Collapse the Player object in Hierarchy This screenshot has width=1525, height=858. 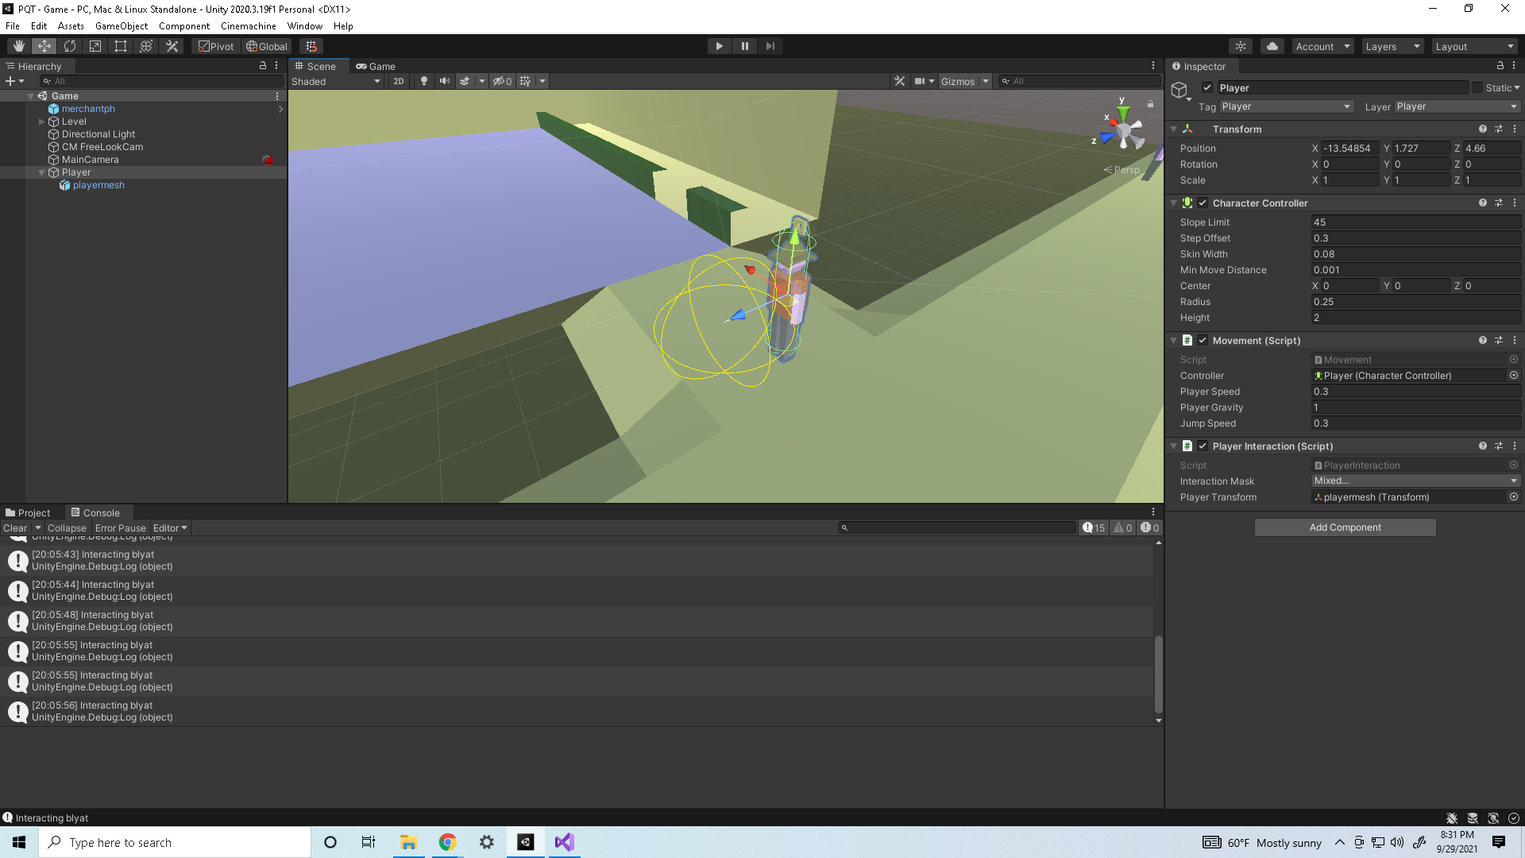(x=41, y=172)
